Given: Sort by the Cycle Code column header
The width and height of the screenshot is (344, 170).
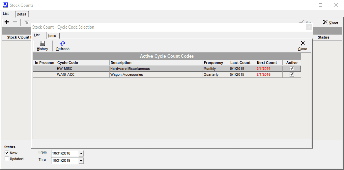Looking at the screenshot, I should 83,63.
